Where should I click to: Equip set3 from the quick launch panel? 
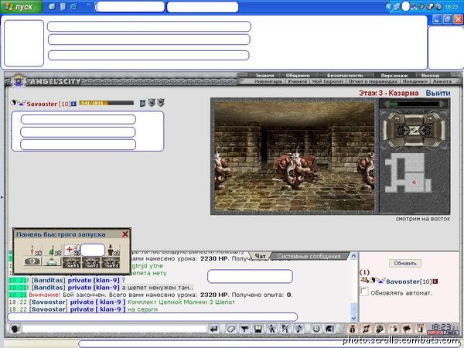(x=111, y=263)
